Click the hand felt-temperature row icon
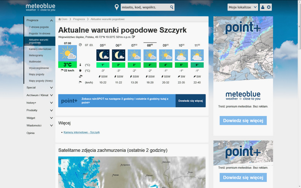 pyautogui.click(x=80, y=71)
